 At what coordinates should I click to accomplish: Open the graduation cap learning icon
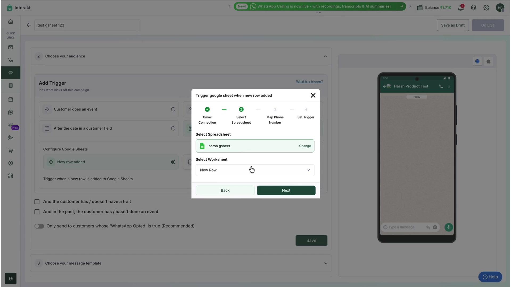click(11, 278)
